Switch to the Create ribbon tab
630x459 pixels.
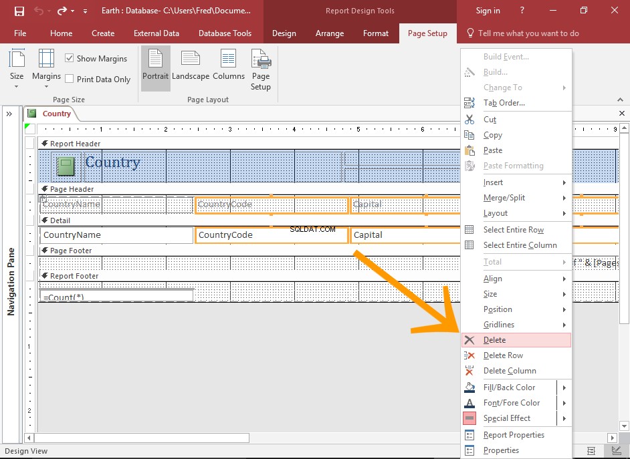click(x=103, y=33)
